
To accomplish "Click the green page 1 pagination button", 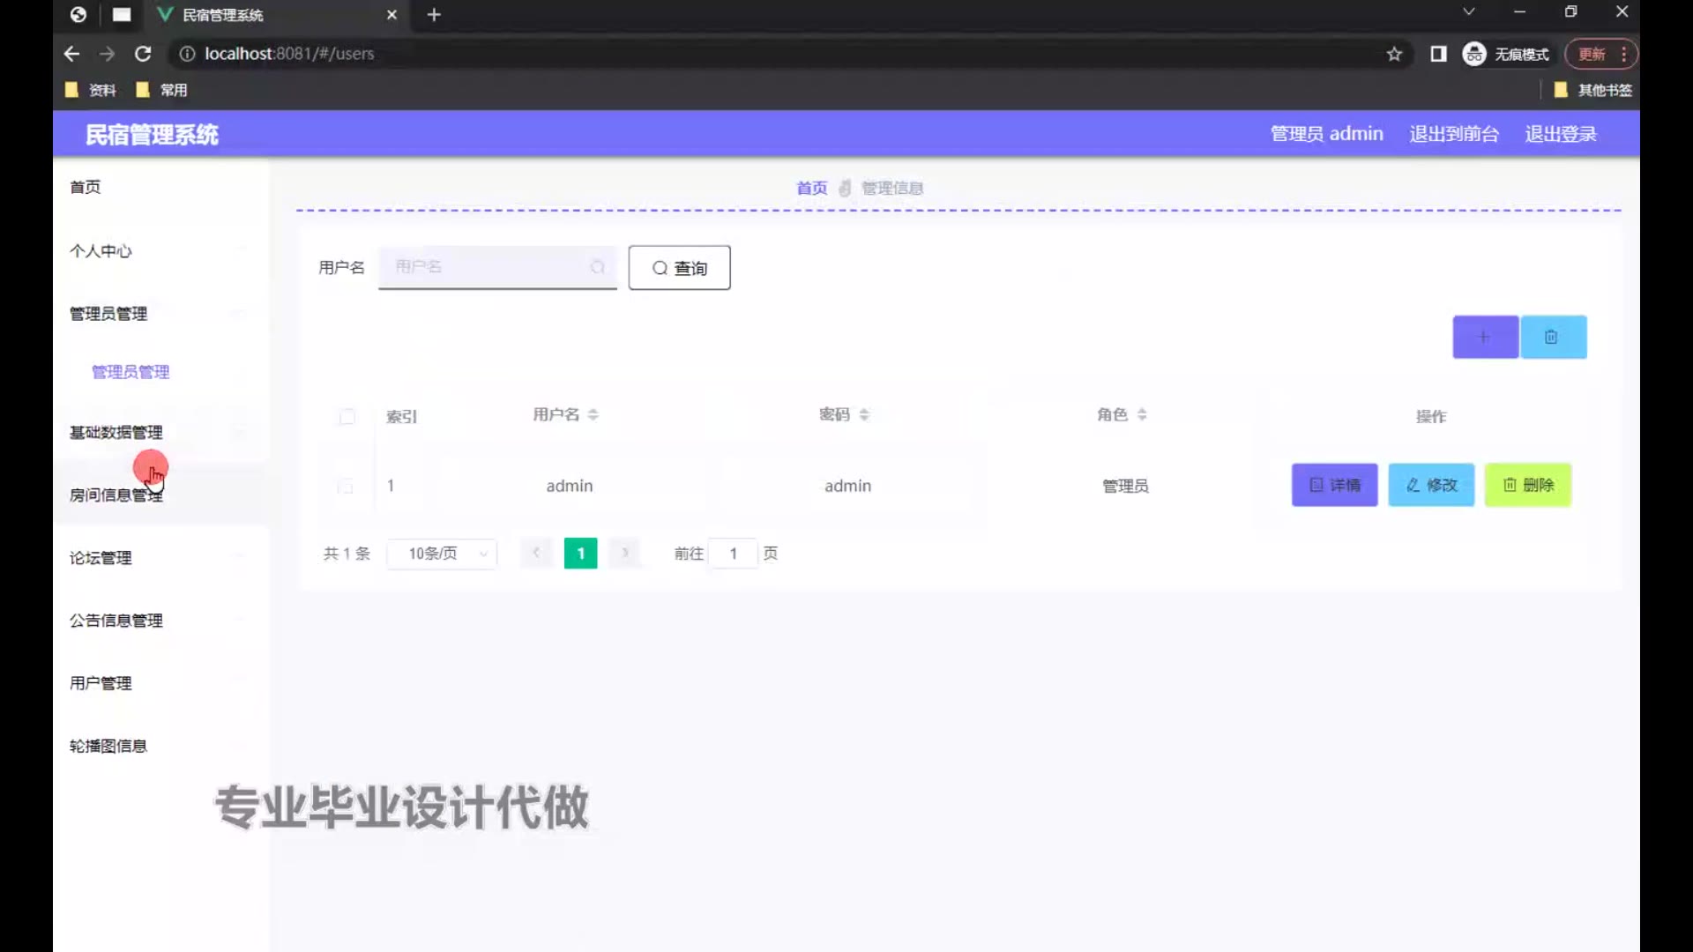I will [x=580, y=554].
